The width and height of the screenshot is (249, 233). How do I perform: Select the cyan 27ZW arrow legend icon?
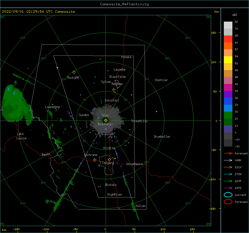pyautogui.click(x=228, y=174)
